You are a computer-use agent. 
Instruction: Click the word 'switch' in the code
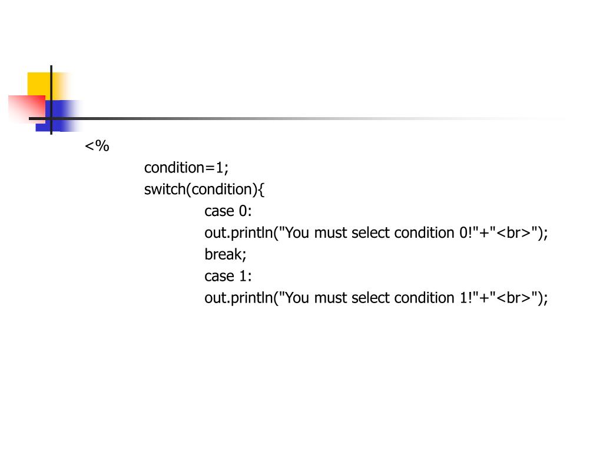(165, 190)
